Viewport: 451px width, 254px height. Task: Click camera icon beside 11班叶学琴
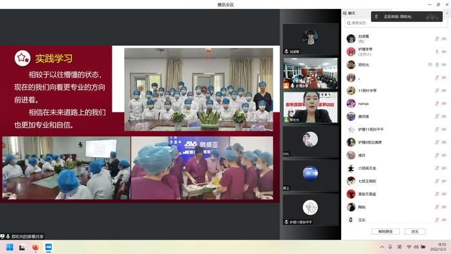click(444, 90)
